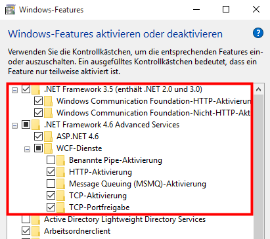Select folder icon of TCP-Portfreigabe

(x=61, y=207)
